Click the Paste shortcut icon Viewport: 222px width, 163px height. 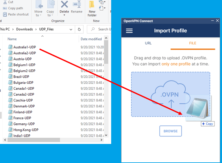click(x=5, y=14)
